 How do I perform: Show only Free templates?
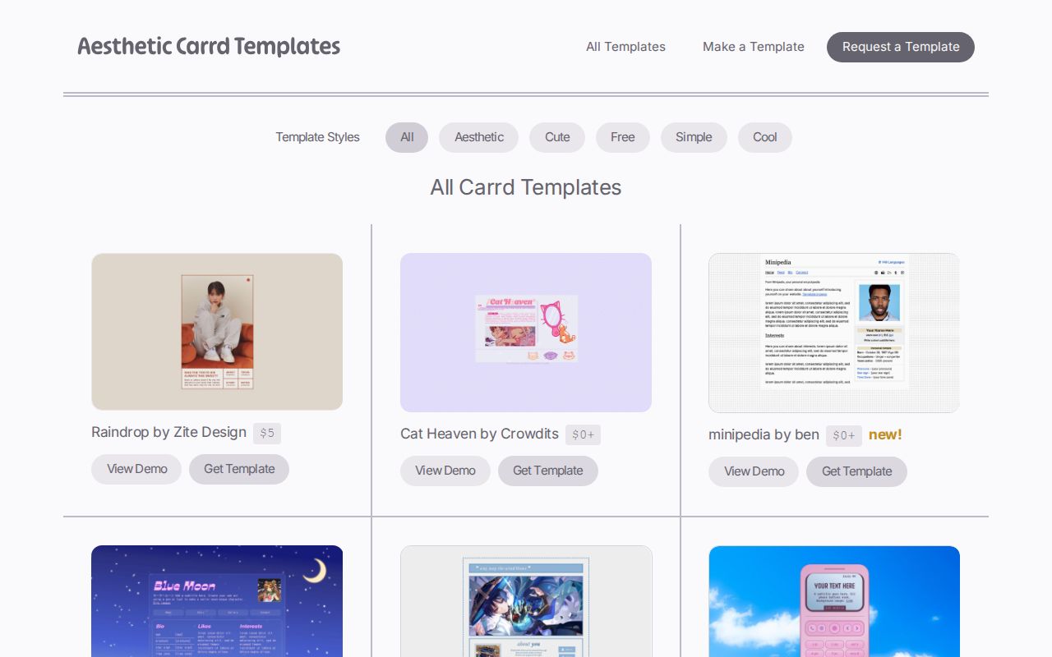click(623, 137)
